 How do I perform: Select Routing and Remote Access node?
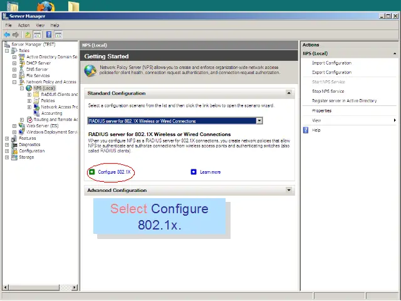tap(56, 120)
